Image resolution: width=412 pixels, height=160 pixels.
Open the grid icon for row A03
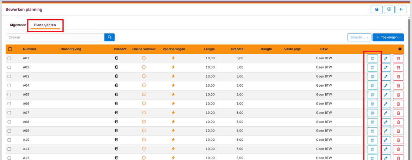[372, 77]
